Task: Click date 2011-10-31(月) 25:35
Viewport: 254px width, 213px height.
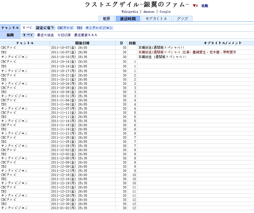Action: point(69,96)
